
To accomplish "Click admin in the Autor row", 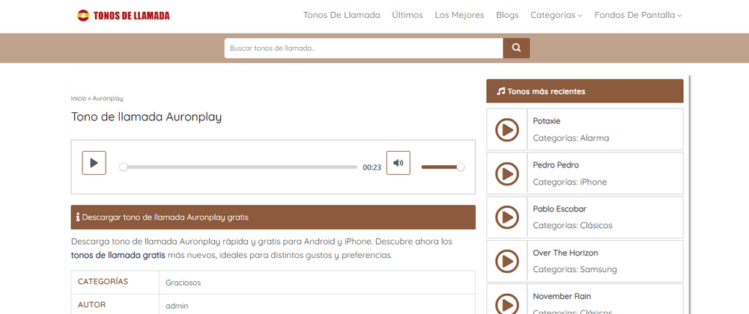I will click(178, 306).
